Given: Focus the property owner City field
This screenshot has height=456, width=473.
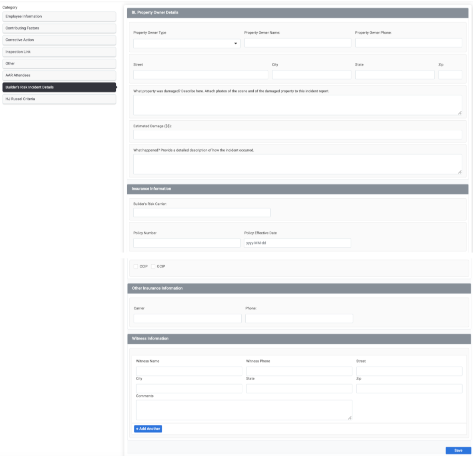Looking at the screenshot, I should (312, 75).
